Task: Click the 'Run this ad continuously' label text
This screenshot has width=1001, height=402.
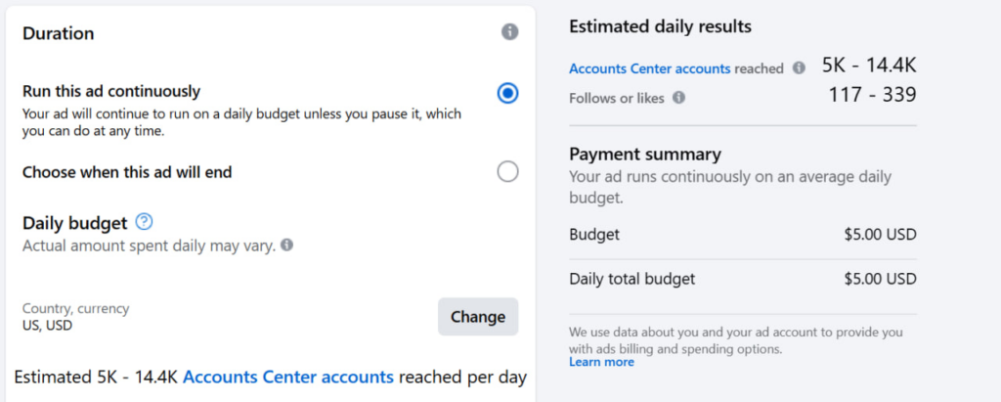Action: point(111,91)
